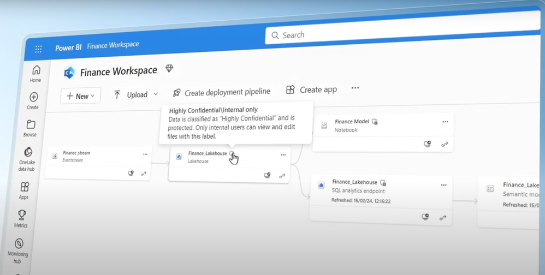The height and width of the screenshot is (275, 545).
Task: Select the Finance_stream item name
Action: [x=76, y=153]
